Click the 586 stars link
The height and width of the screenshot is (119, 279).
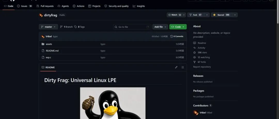point(202,53)
